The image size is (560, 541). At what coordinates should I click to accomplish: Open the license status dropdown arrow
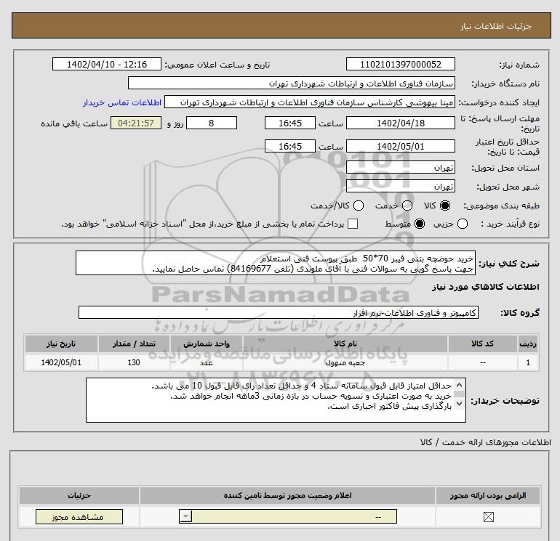[x=185, y=516]
